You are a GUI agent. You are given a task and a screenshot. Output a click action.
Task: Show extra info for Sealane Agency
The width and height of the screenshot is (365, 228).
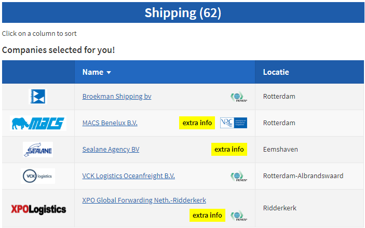click(229, 149)
